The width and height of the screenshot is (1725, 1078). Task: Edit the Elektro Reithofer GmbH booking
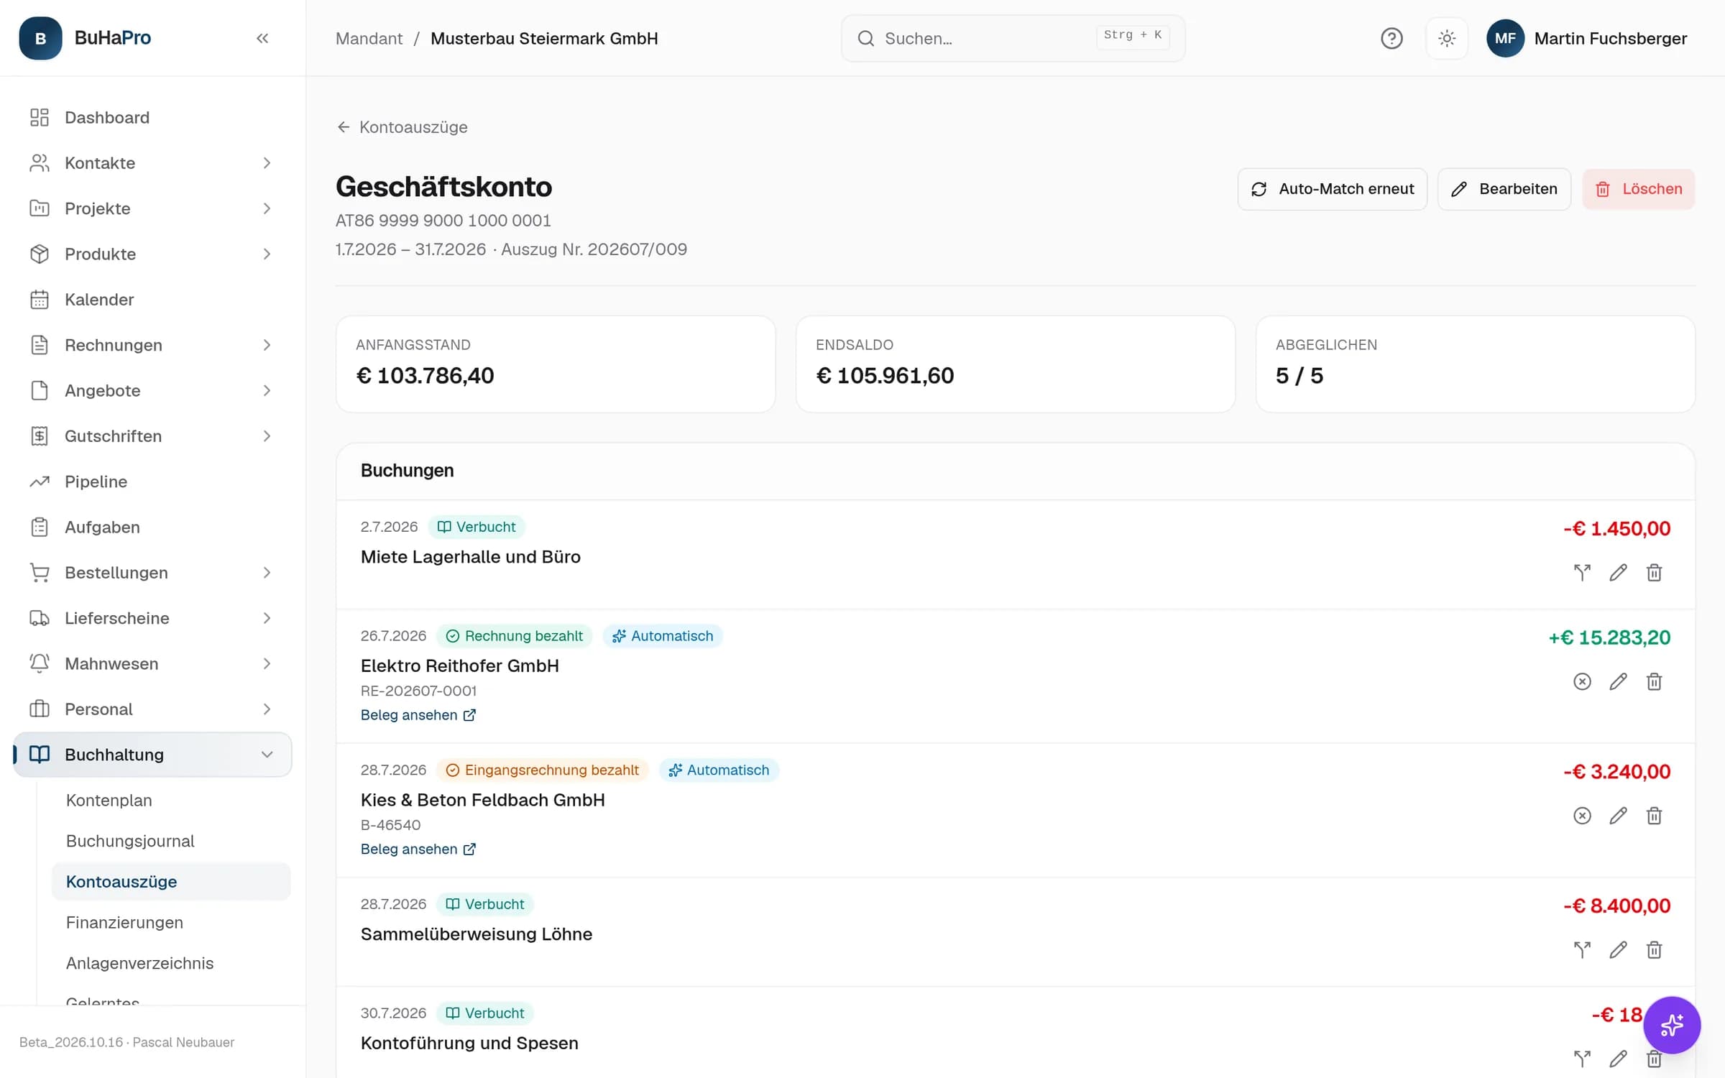[1618, 681]
